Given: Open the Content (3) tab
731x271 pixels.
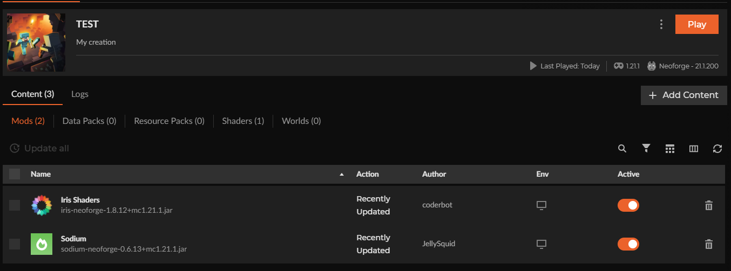Looking at the screenshot, I should tap(32, 94).
